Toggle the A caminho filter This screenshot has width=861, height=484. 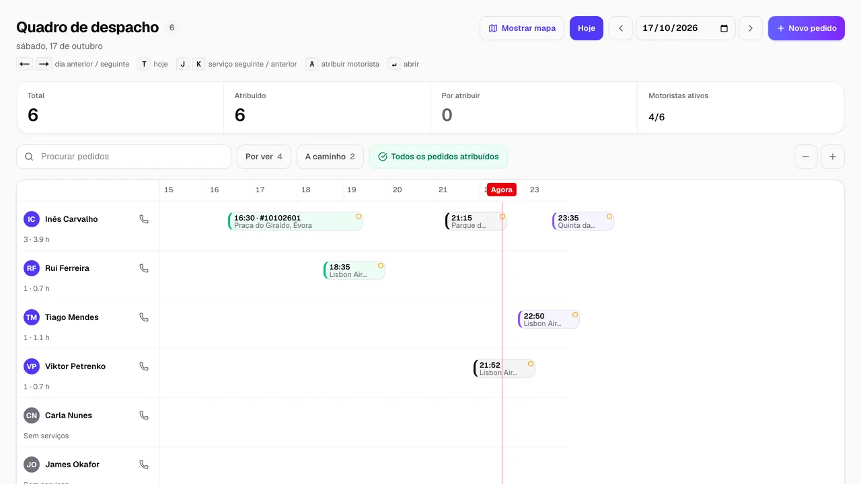330,157
